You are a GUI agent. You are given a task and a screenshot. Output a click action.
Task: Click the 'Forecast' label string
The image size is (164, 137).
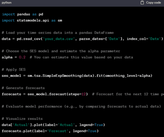point(58,131)
